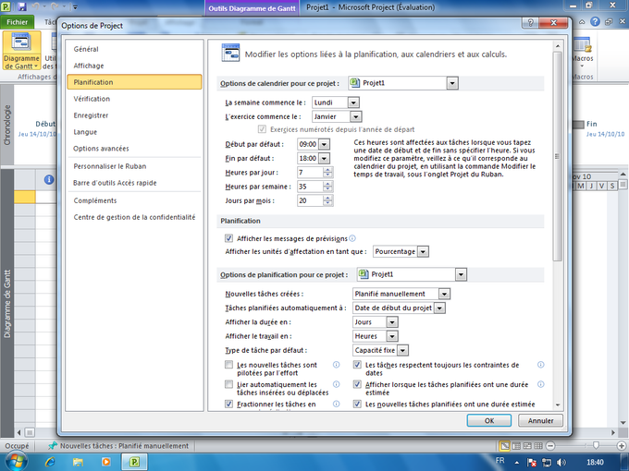Click the info icon beside the Fractionner les tâches option

pyautogui.click(x=336, y=404)
